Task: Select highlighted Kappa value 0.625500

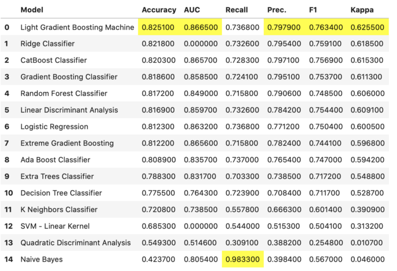Action: 368,27
